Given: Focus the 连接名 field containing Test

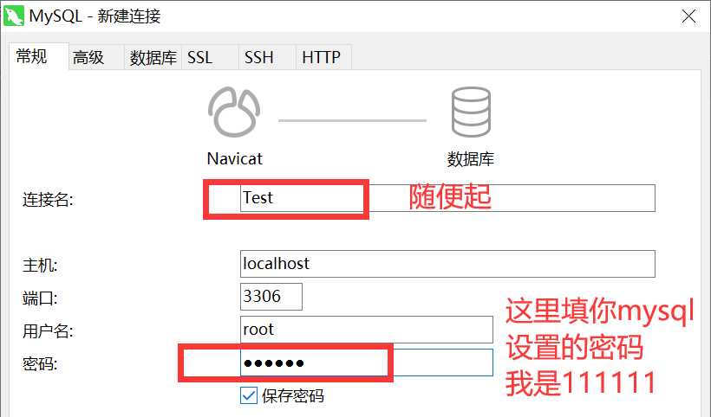Looking at the screenshot, I should [447, 198].
